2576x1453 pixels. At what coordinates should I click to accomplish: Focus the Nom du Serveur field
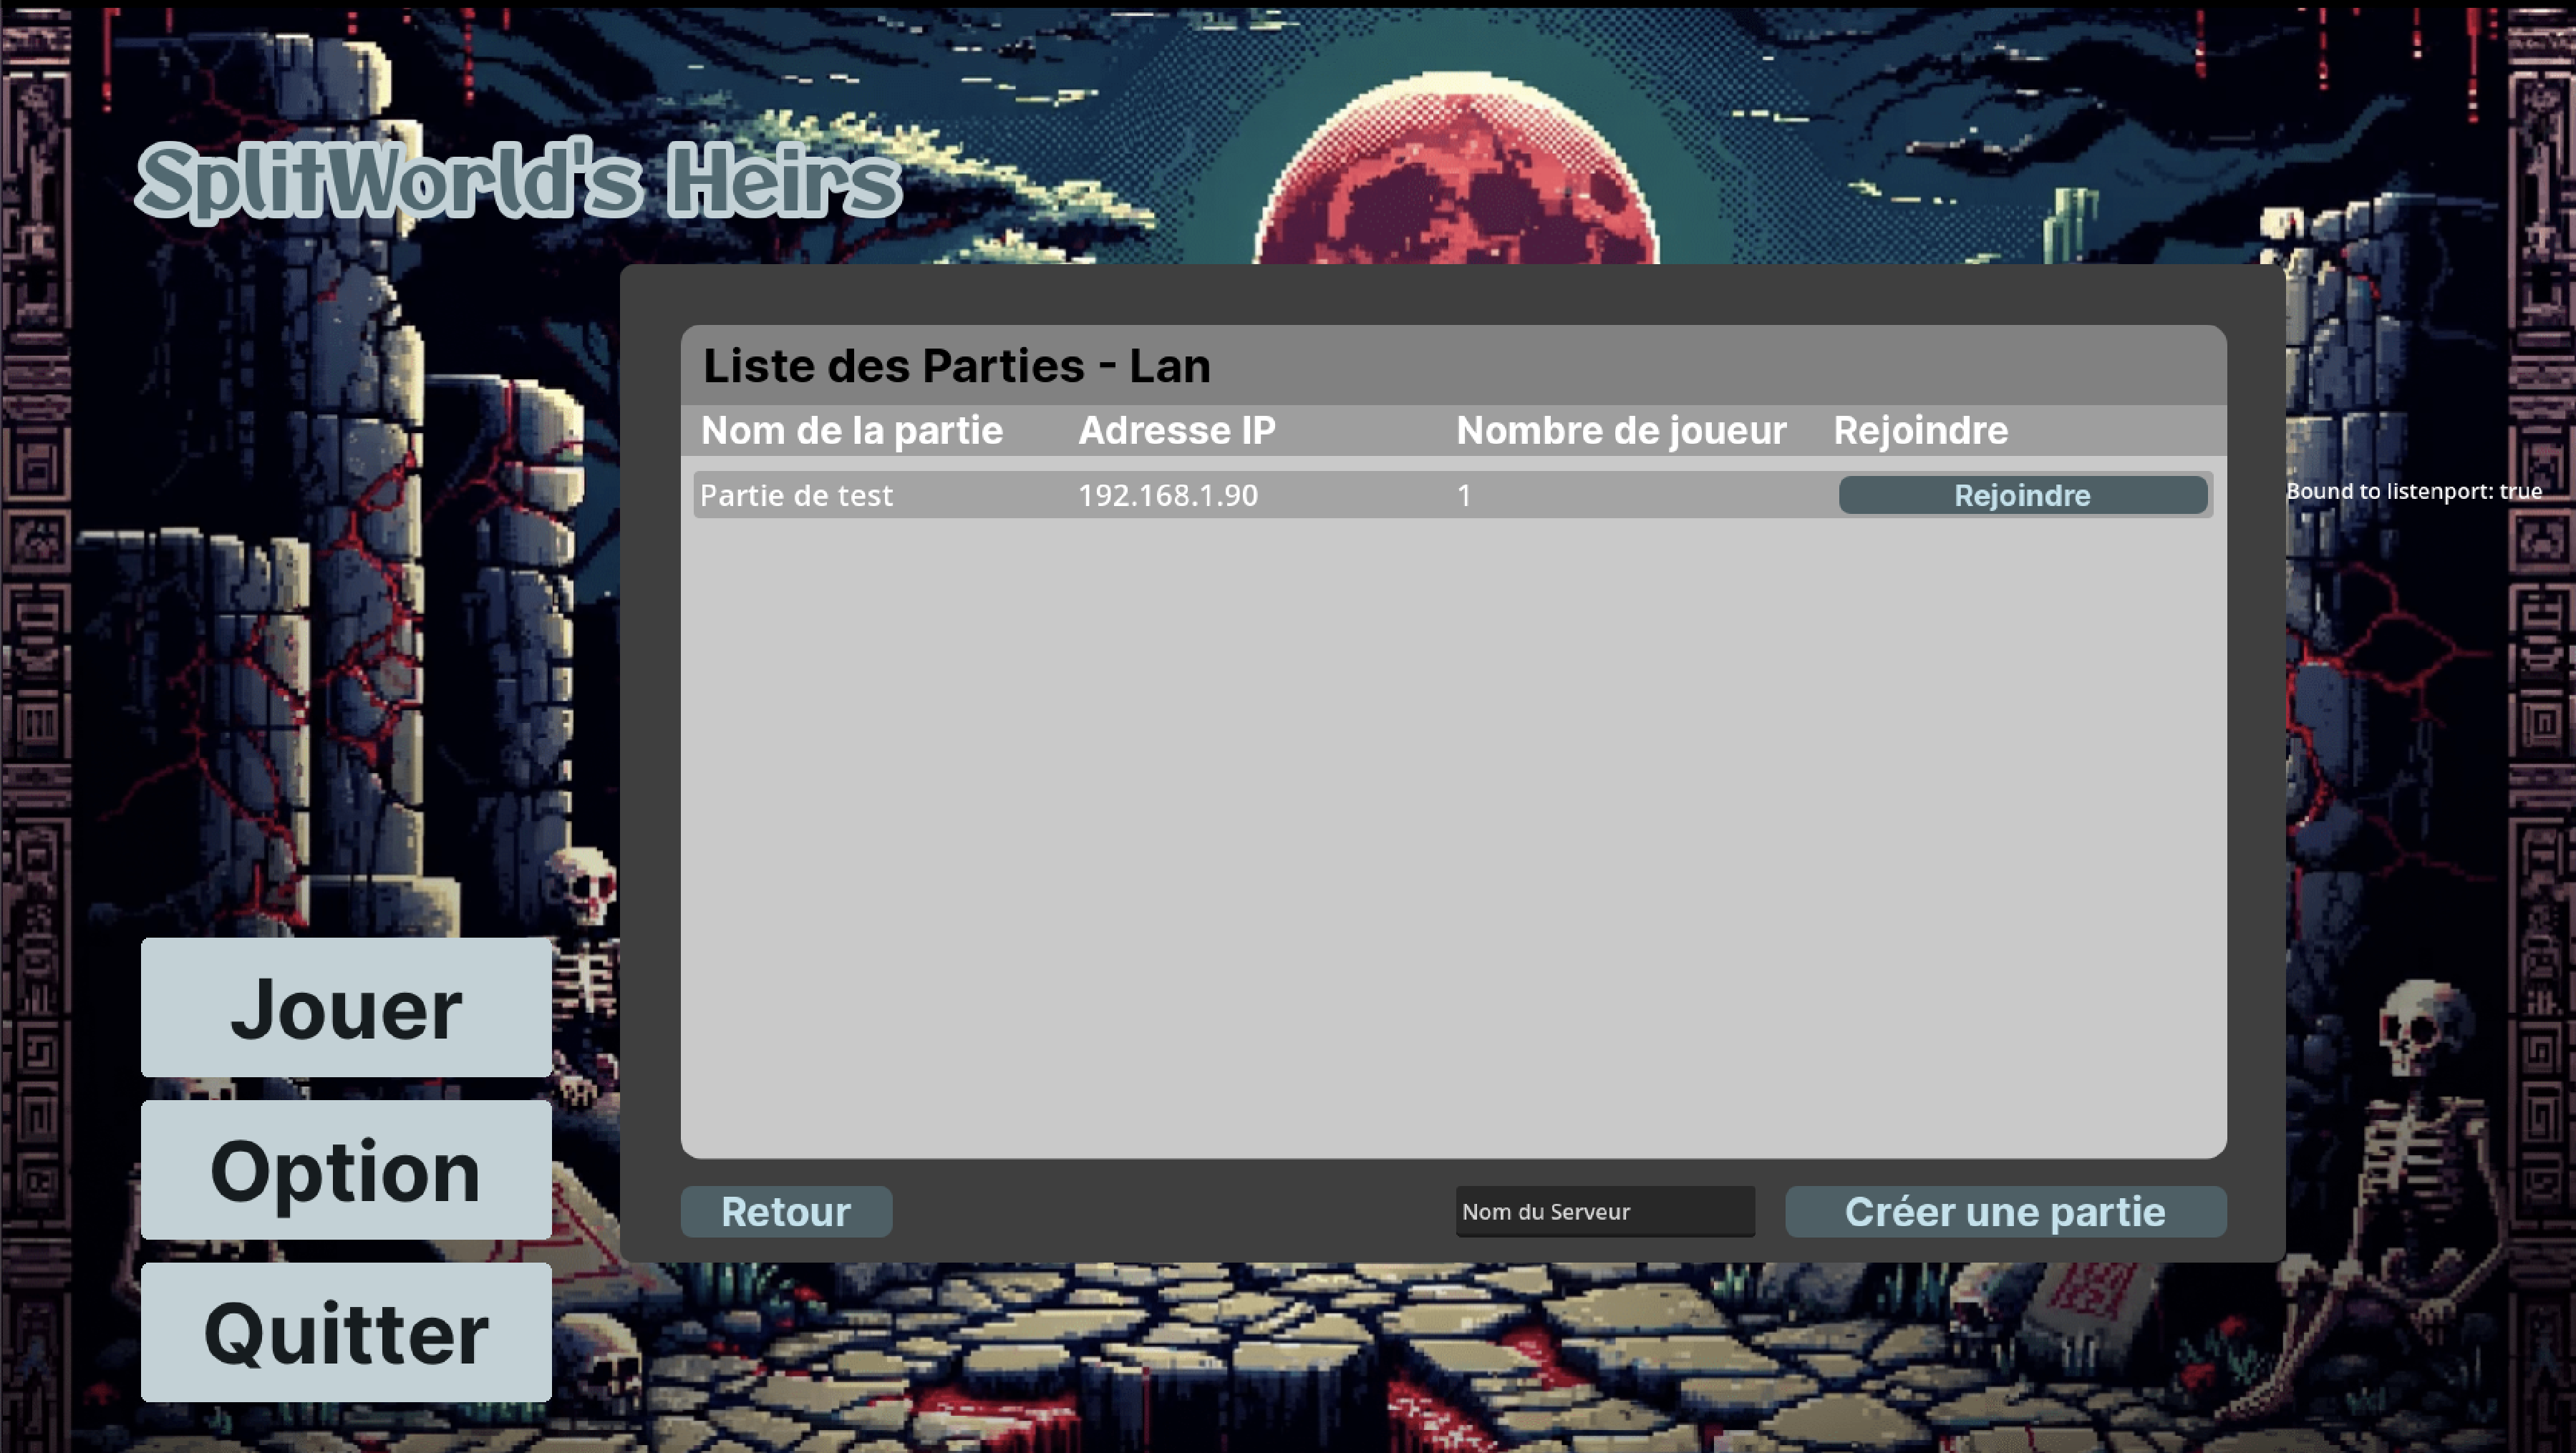tap(1604, 1211)
